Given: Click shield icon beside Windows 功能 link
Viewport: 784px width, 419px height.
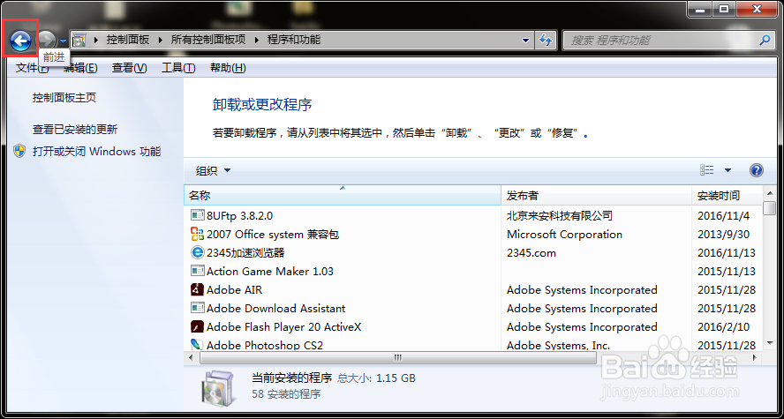Looking at the screenshot, I should click(20, 151).
